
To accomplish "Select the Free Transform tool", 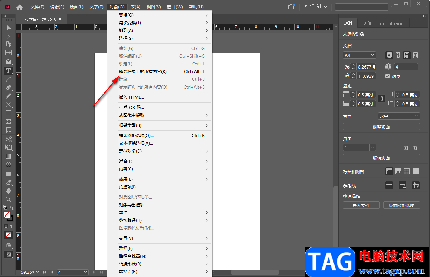I will point(8,148).
